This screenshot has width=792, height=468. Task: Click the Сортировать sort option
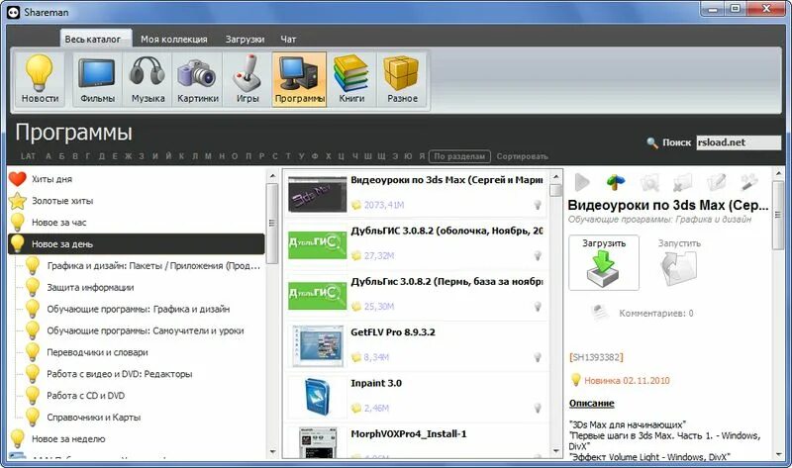point(523,156)
